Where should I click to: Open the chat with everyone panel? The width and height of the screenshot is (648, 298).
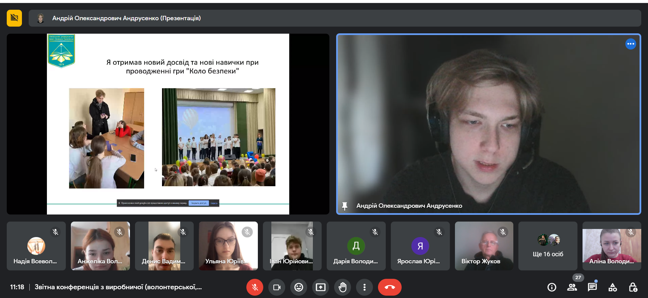(x=592, y=287)
